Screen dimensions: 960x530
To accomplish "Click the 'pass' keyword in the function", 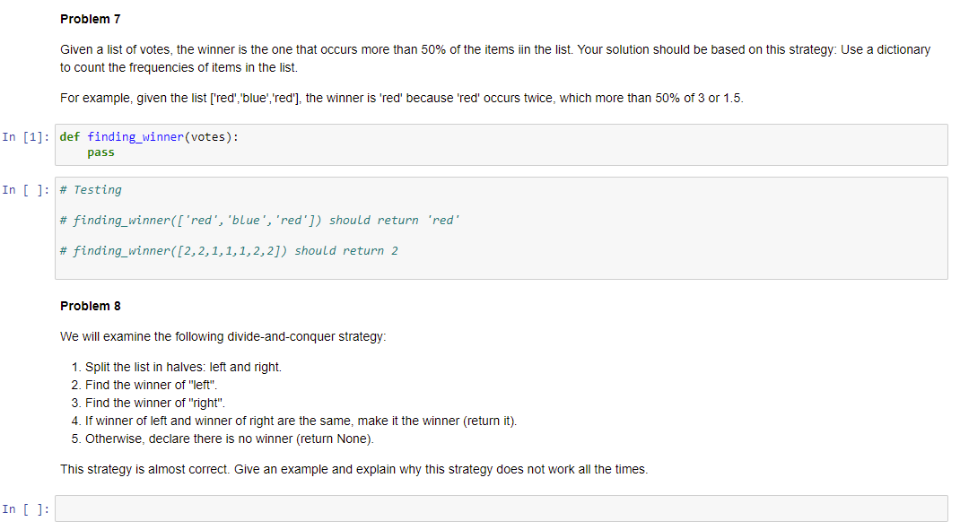I will pyautogui.click(x=100, y=152).
